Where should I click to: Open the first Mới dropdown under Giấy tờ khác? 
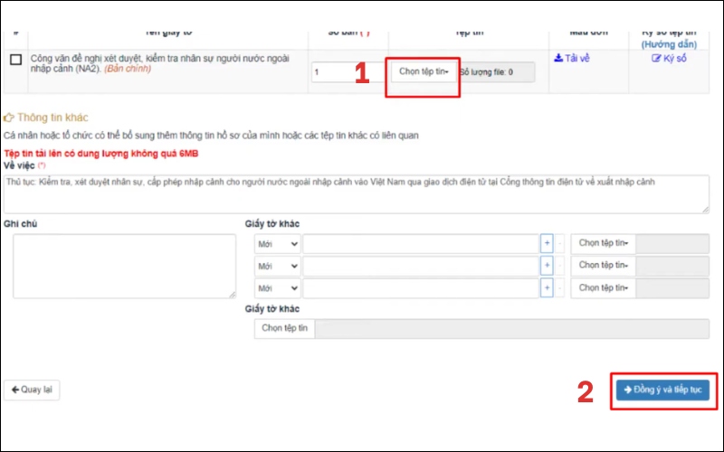click(277, 242)
